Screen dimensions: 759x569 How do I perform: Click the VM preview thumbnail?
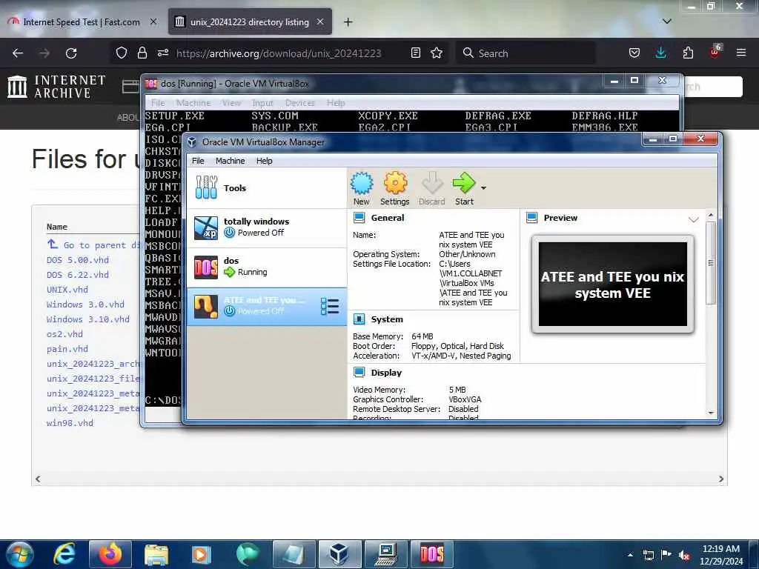[613, 284]
